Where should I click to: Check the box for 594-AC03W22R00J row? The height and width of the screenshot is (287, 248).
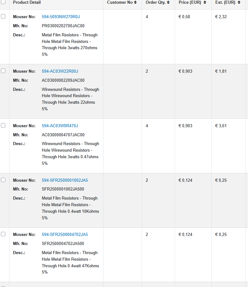click(3, 71)
